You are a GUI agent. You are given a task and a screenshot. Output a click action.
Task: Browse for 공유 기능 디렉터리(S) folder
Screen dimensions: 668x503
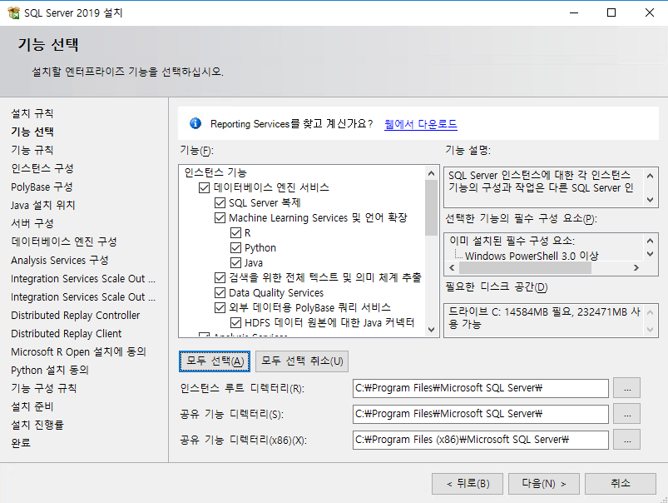pyautogui.click(x=626, y=414)
